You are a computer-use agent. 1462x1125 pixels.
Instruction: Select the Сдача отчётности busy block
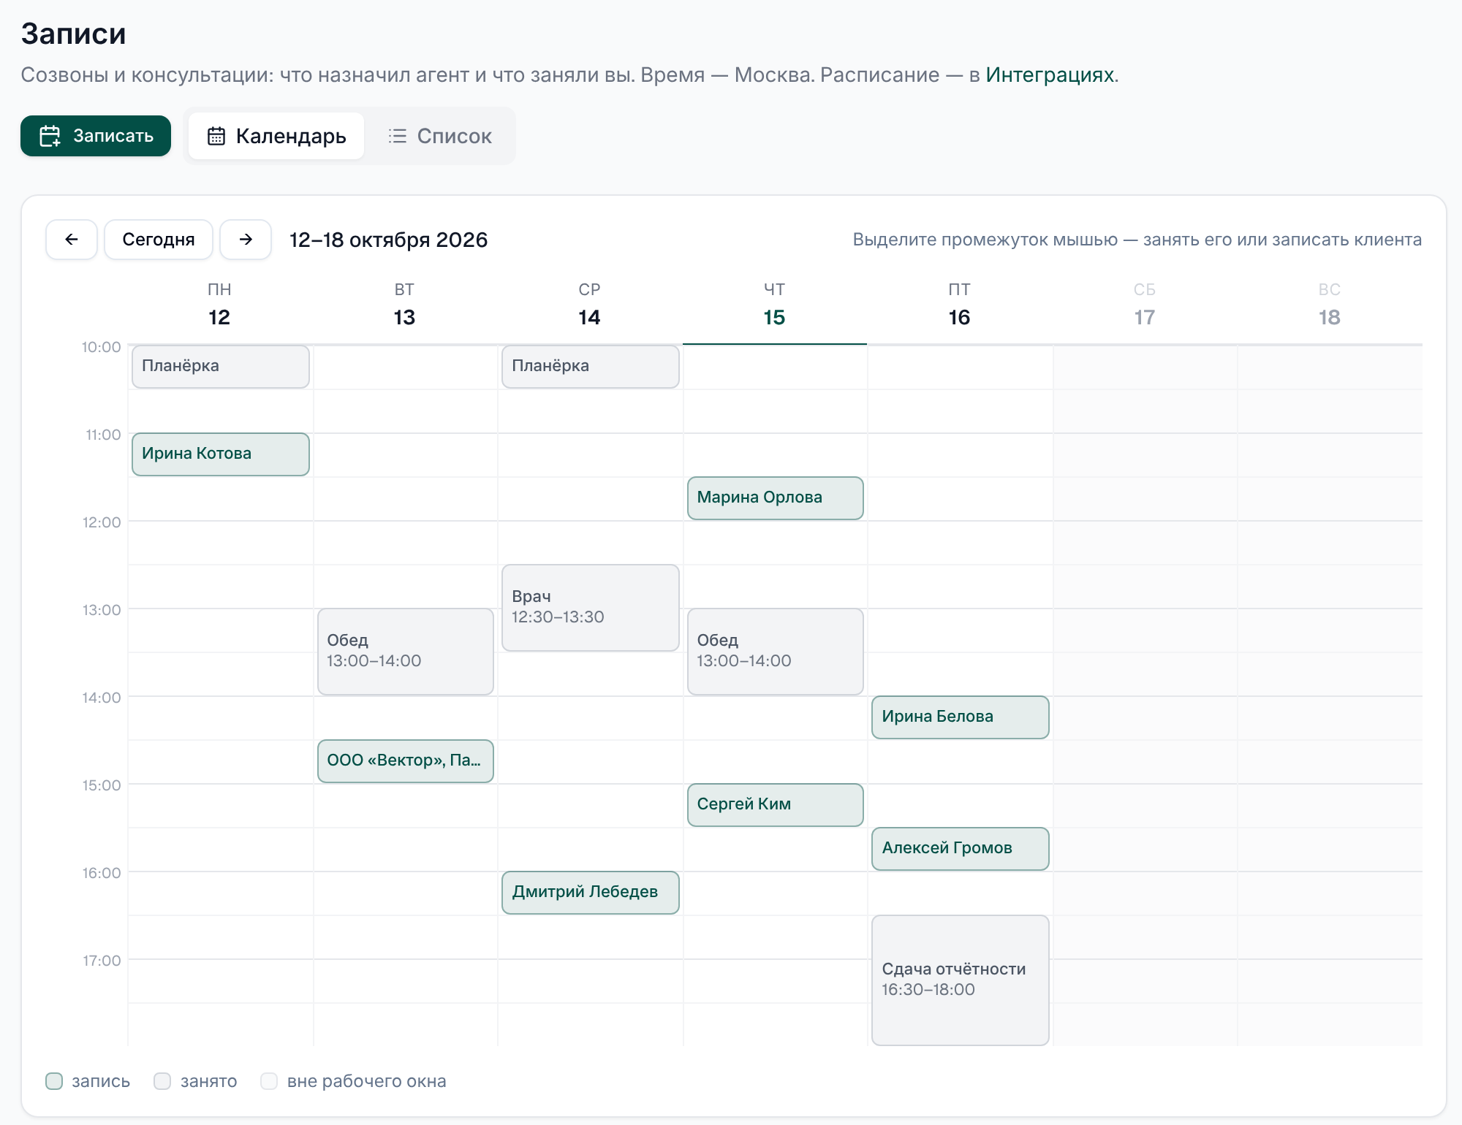pyautogui.click(x=961, y=980)
